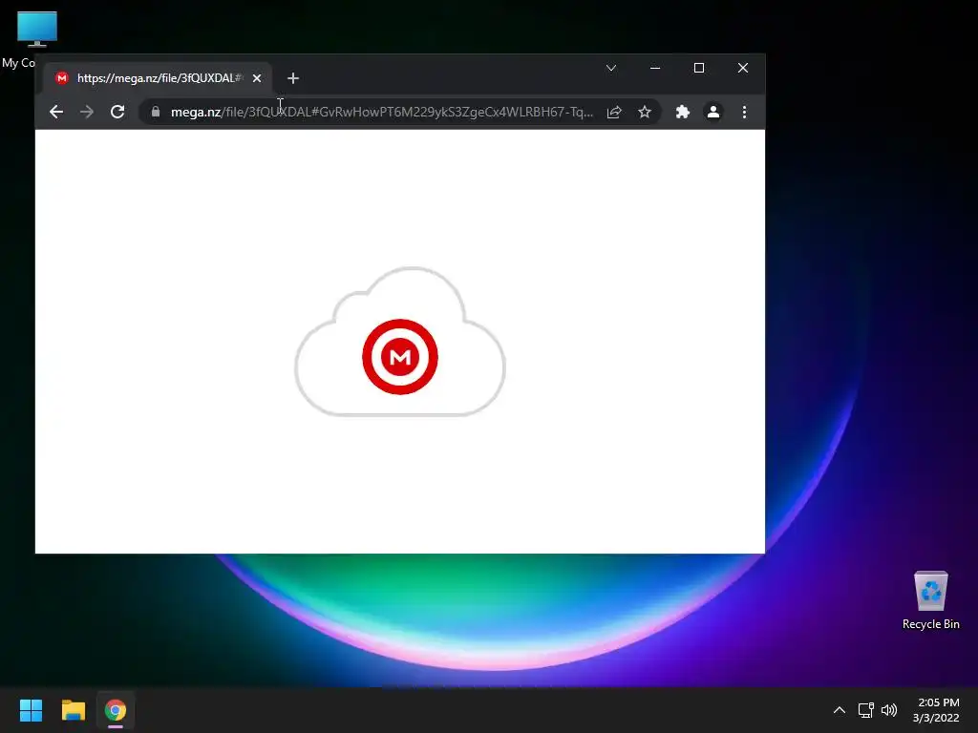The height and width of the screenshot is (733, 978).
Task: Expand the tab search chevron
Action: coord(611,68)
